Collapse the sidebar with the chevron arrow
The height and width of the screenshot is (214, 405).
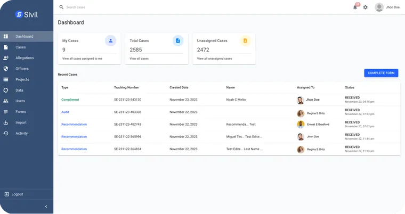[46, 207]
